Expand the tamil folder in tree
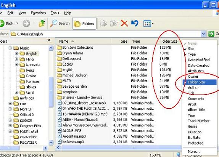 (16, 92)
